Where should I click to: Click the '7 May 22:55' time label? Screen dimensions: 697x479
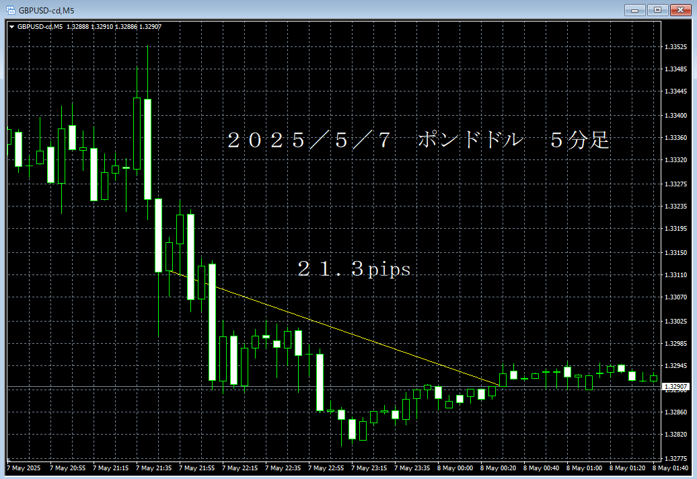click(x=326, y=468)
